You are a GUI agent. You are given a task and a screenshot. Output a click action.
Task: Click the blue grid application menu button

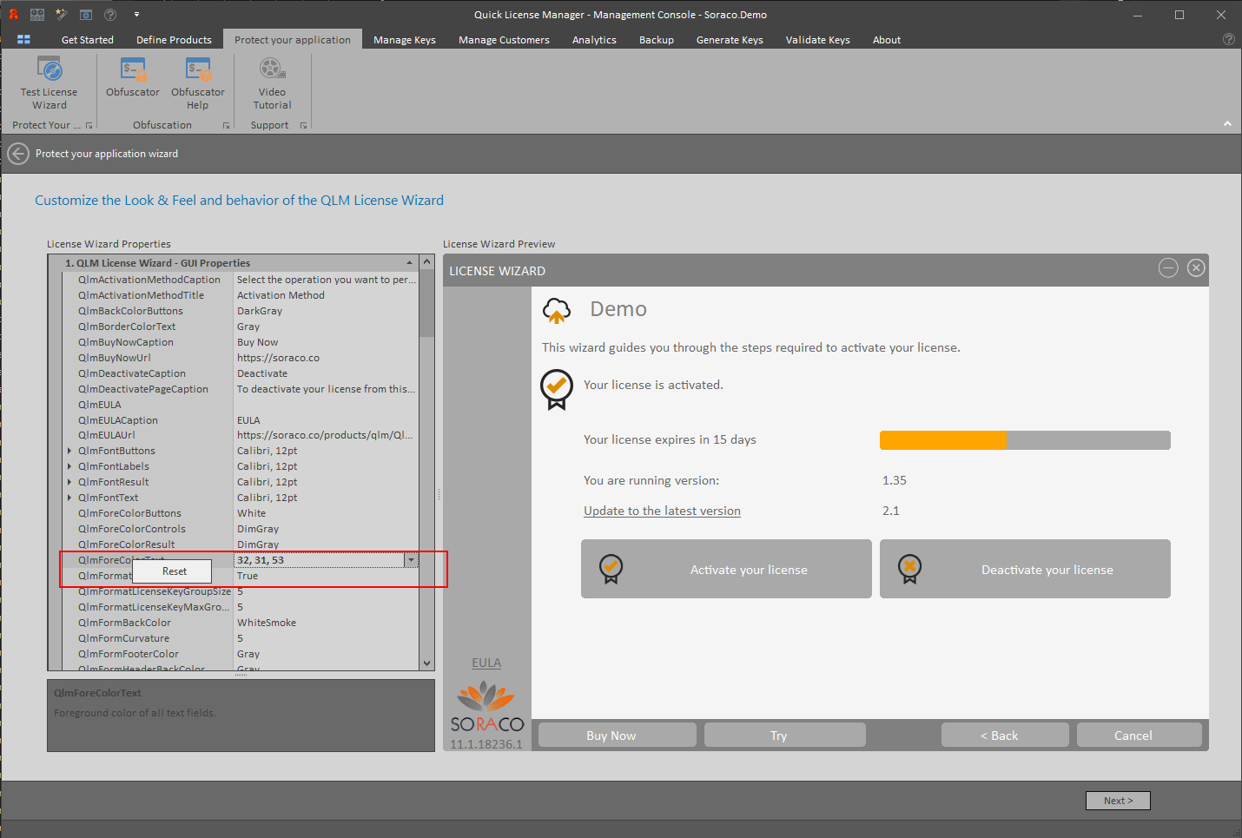(x=23, y=39)
